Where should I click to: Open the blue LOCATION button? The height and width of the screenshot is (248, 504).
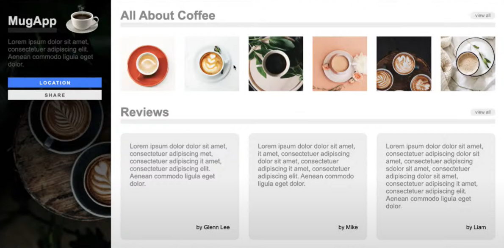55,83
